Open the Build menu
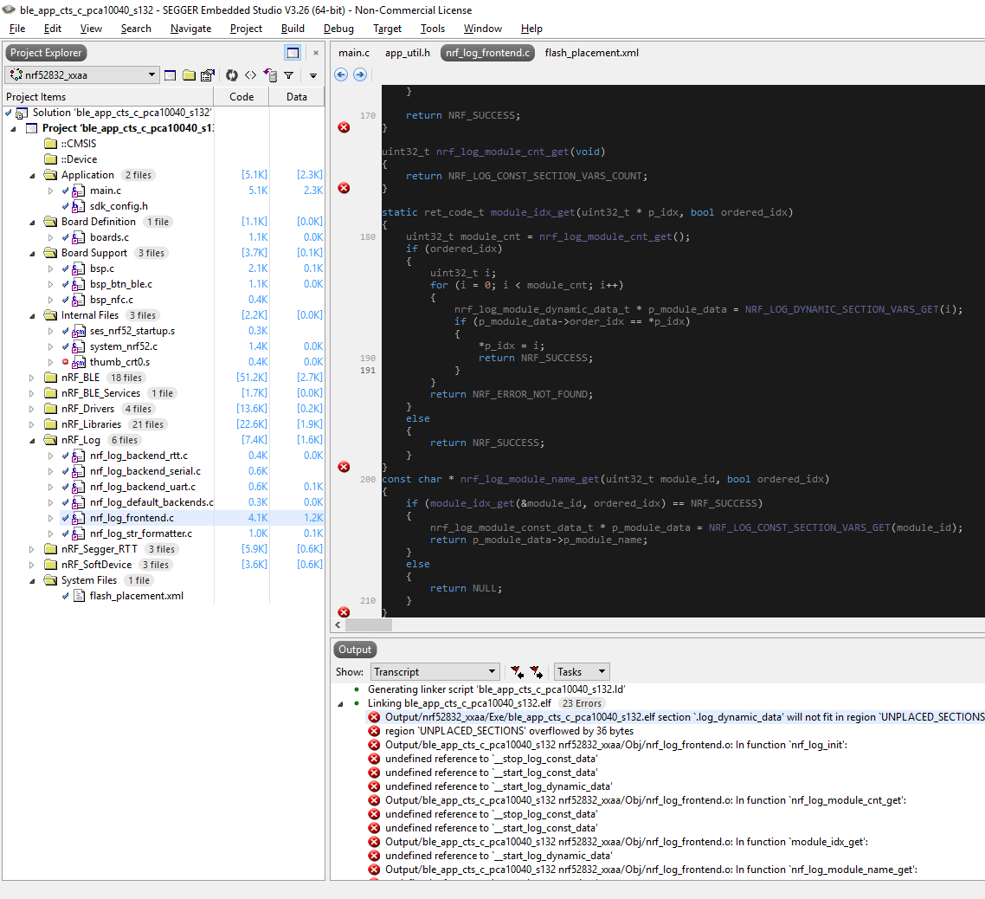 click(293, 29)
